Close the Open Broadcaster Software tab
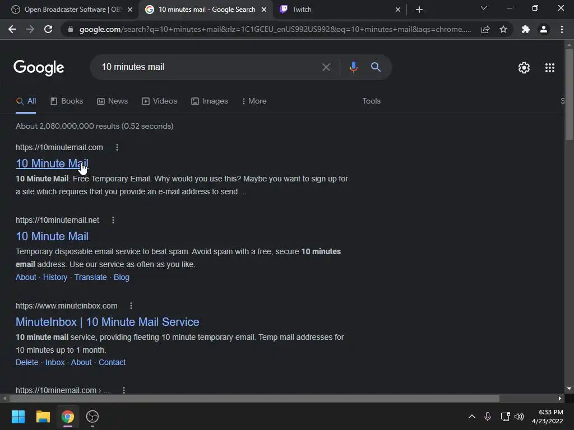This screenshot has width=574, height=430. pos(130,10)
